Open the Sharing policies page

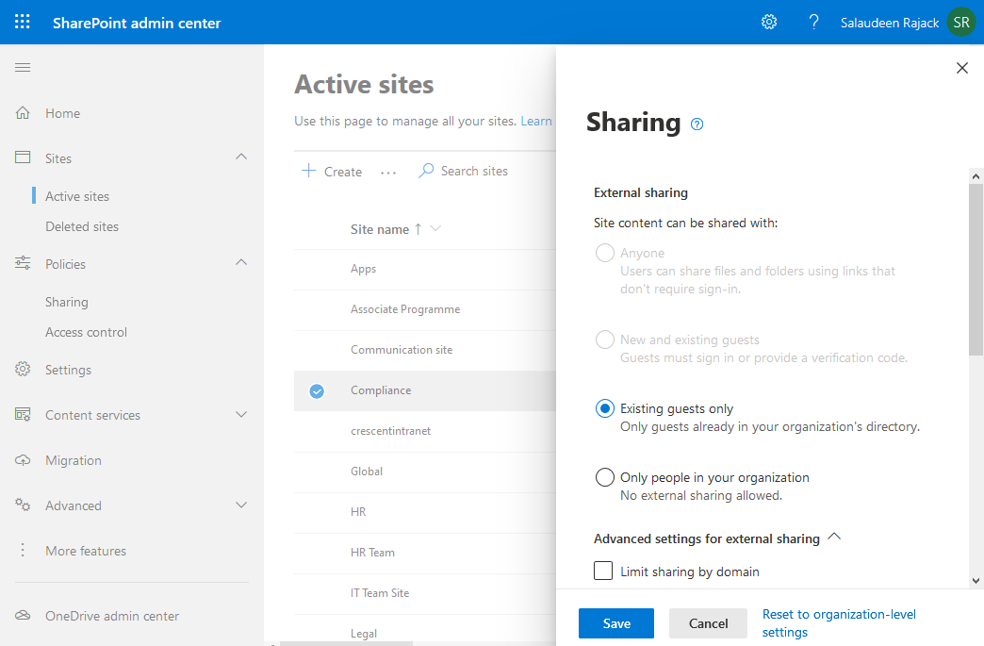[x=66, y=302]
